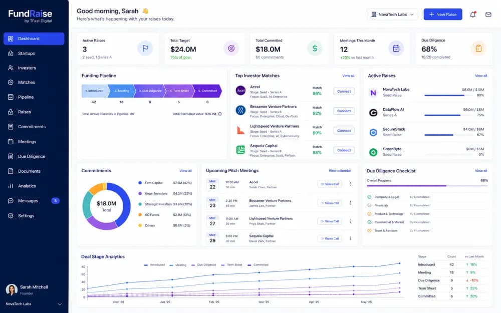Click the Total Committed dollar icon

[315, 49]
